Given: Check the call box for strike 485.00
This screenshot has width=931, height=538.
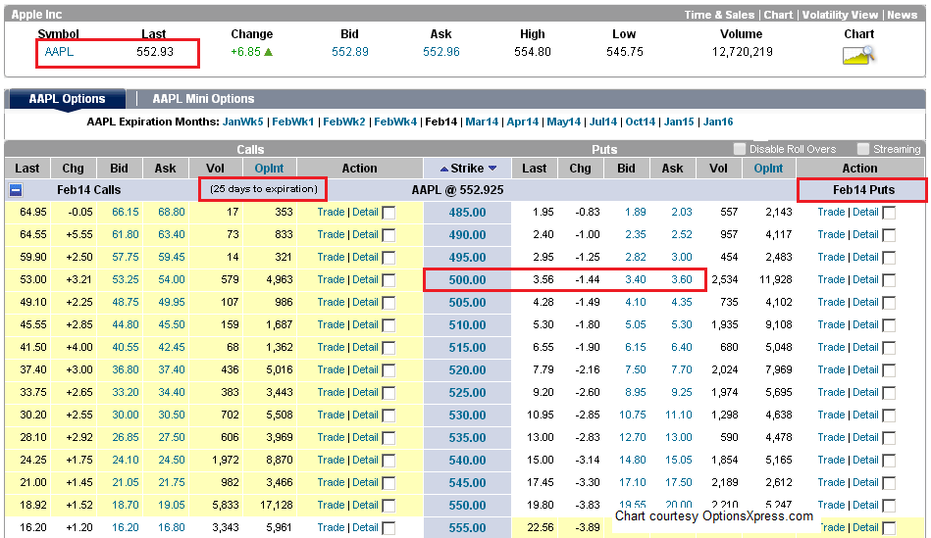Looking at the screenshot, I should pyautogui.click(x=388, y=213).
